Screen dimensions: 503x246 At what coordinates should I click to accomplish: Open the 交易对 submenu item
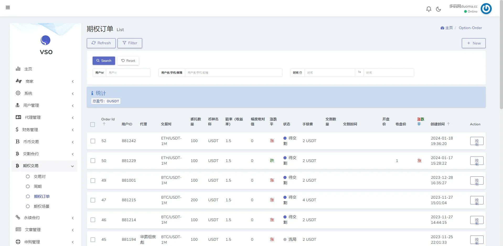pyautogui.click(x=40, y=177)
